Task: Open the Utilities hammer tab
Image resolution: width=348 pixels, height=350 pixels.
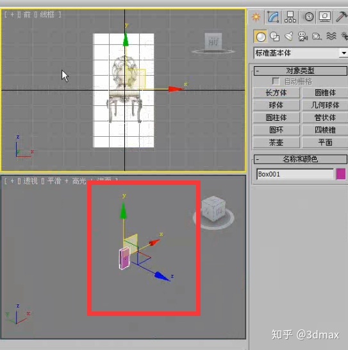Action: tap(341, 17)
